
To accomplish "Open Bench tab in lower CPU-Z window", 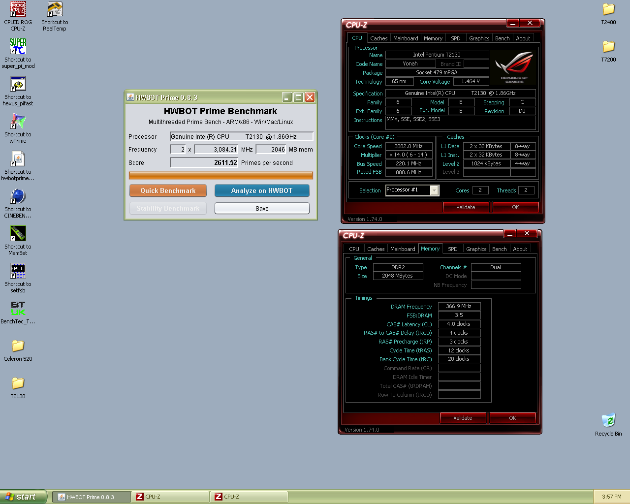I will 500,249.
